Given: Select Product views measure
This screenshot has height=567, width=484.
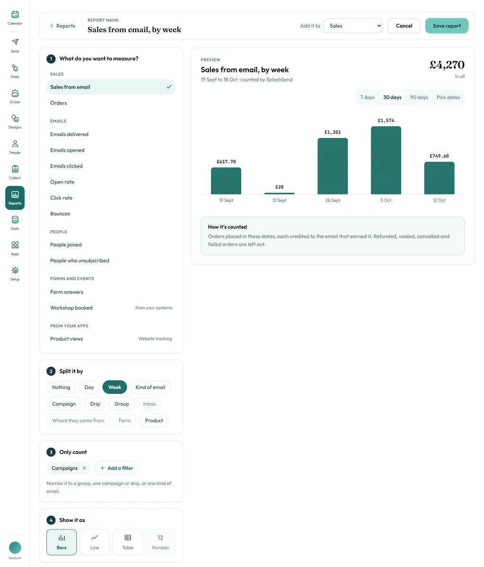Looking at the screenshot, I should [x=111, y=339].
